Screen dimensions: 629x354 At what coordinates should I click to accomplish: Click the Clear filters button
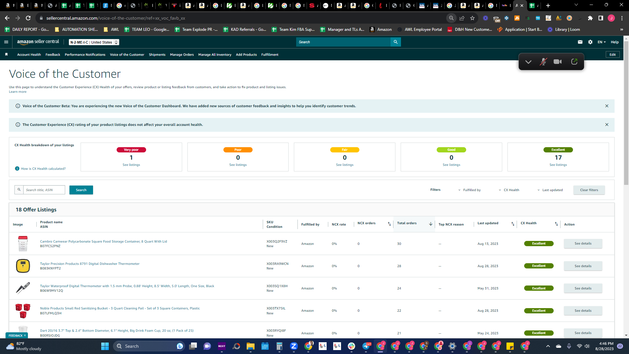tap(589, 190)
